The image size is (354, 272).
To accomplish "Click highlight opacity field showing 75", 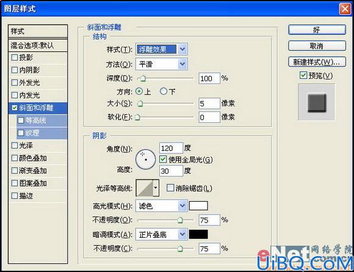I will [x=209, y=220].
